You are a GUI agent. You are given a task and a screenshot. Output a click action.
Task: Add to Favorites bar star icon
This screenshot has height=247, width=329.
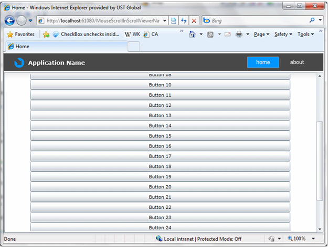46,35
